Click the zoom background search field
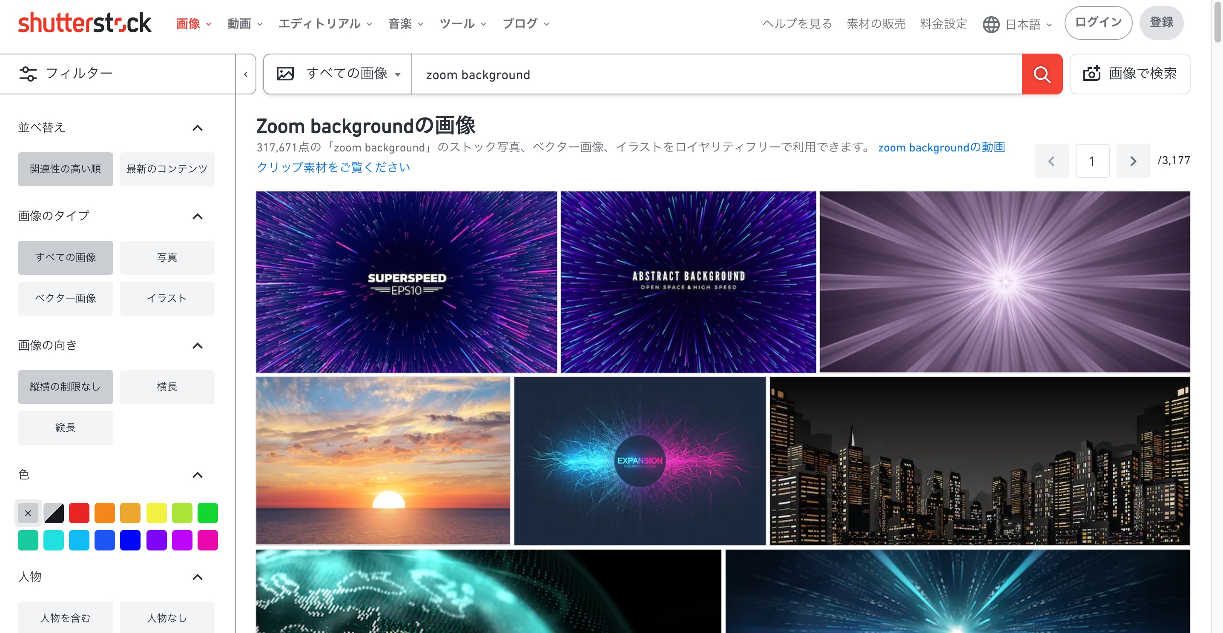 coord(716,74)
